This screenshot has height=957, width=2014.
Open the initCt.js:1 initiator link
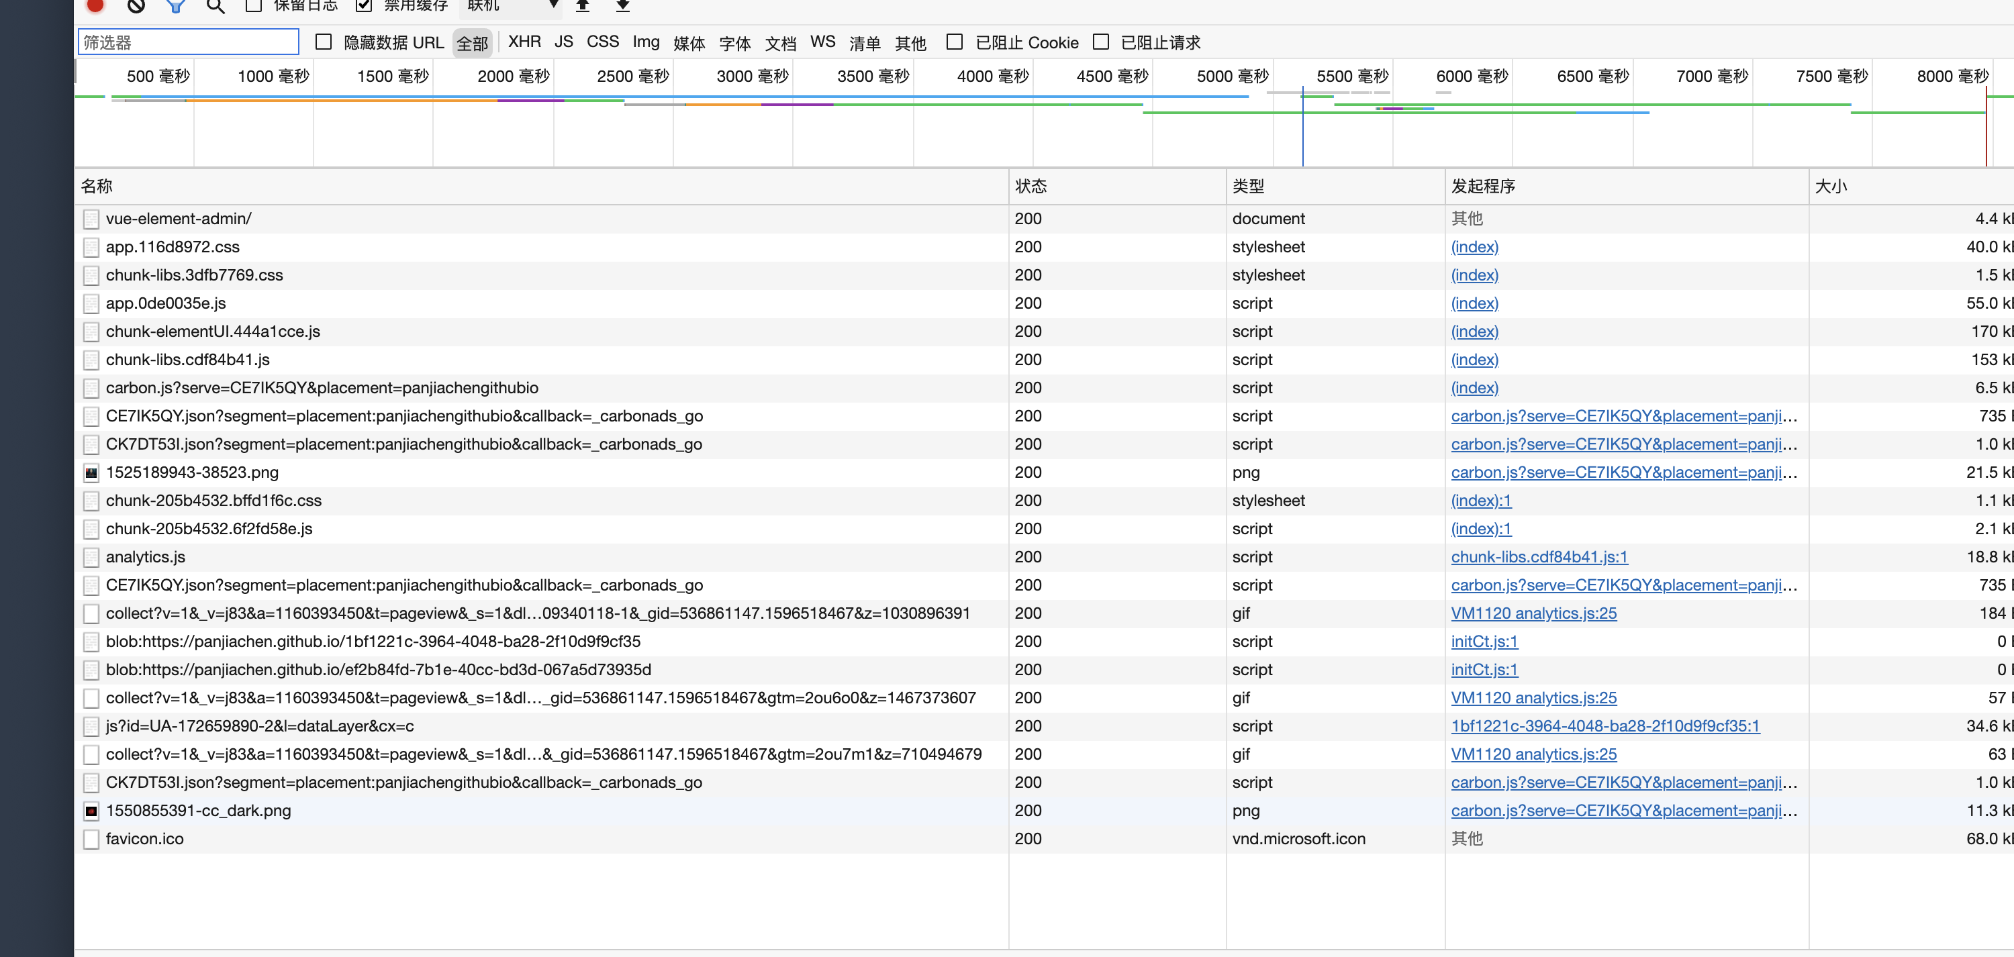[1482, 641]
